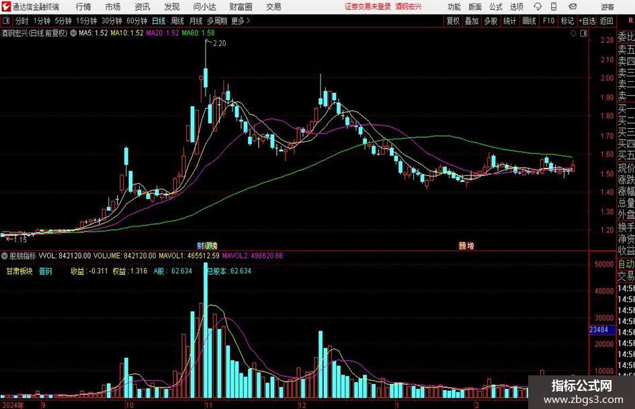Click the MA20: 1.52 indicator value

163,33
